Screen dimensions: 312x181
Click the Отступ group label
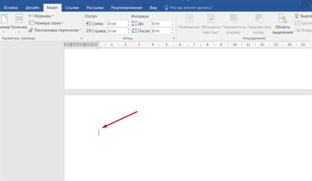(91, 16)
